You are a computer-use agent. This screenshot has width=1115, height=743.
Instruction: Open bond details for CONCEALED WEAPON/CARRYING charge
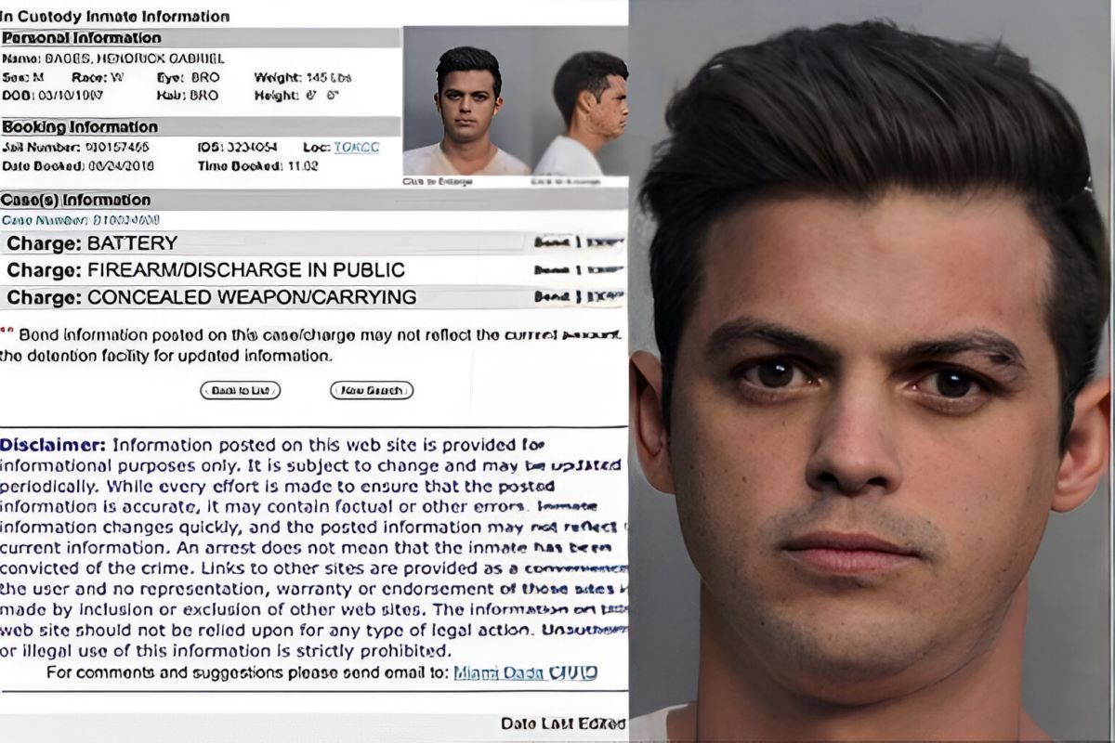(x=578, y=297)
